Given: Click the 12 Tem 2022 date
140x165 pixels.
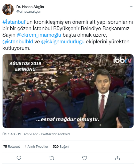Looking at the screenshot, I should pyautogui.click(x=28, y=134).
